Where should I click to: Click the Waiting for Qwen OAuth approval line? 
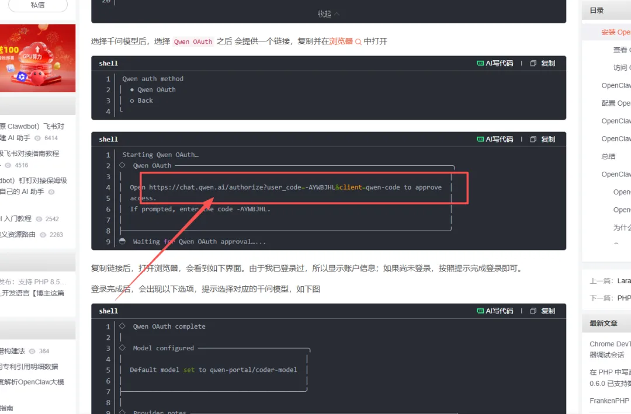point(199,242)
